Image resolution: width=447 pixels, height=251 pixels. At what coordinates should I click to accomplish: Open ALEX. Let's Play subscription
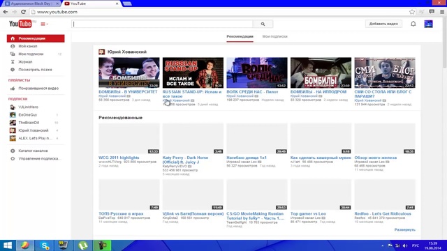tap(36, 138)
